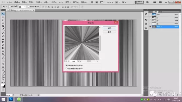Click 取消 in the 极坐标 dialog
Image resolution: width=182 pixels, height=102 pixels.
tap(109, 32)
